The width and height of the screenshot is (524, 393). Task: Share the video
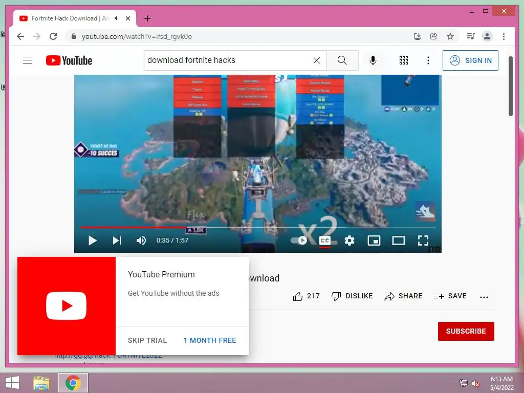pyautogui.click(x=403, y=296)
